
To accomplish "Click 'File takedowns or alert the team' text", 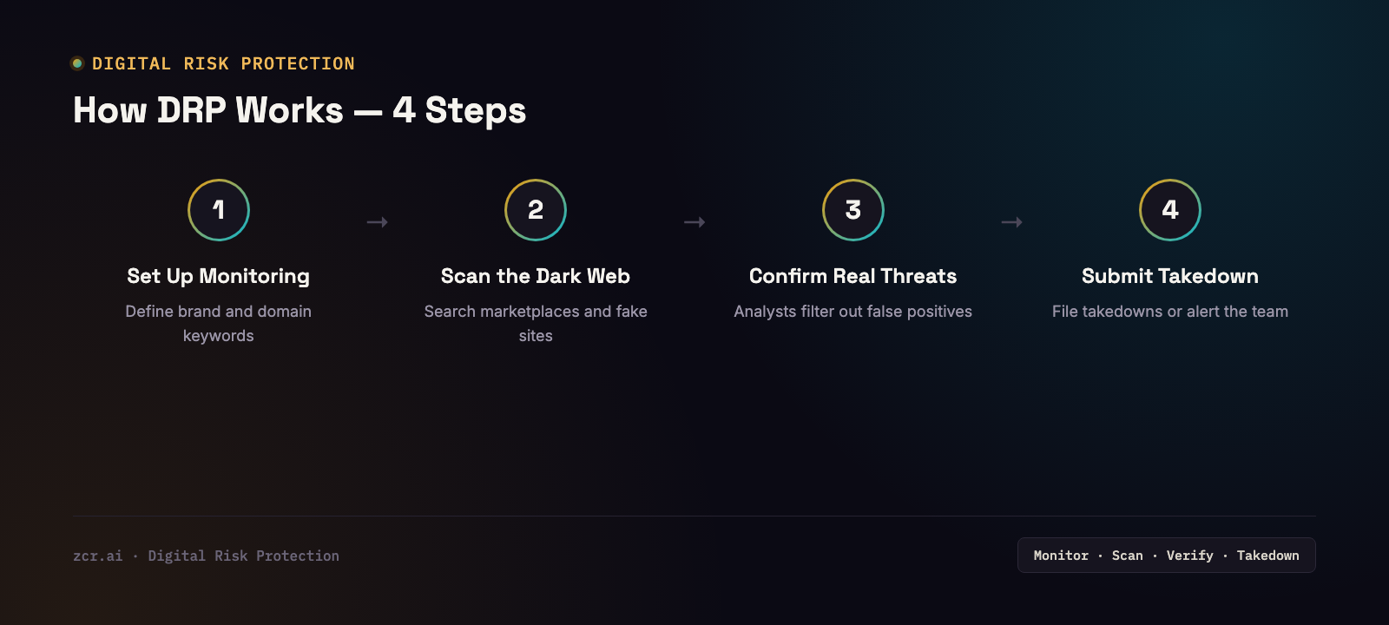I will tap(1170, 312).
